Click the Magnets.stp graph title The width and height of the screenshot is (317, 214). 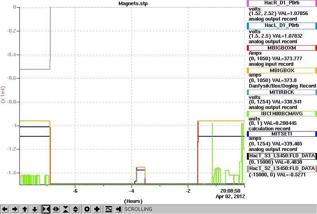tap(133, 4)
